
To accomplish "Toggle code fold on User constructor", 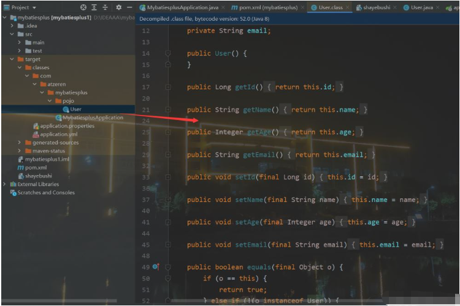I will pyautogui.click(x=168, y=54).
